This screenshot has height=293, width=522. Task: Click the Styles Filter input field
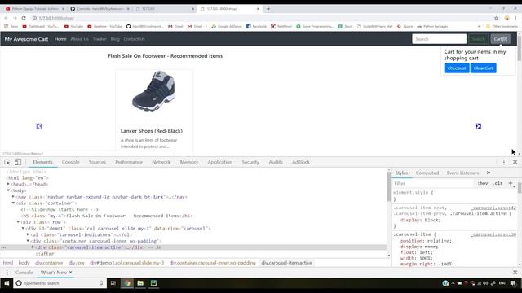coord(433,183)
